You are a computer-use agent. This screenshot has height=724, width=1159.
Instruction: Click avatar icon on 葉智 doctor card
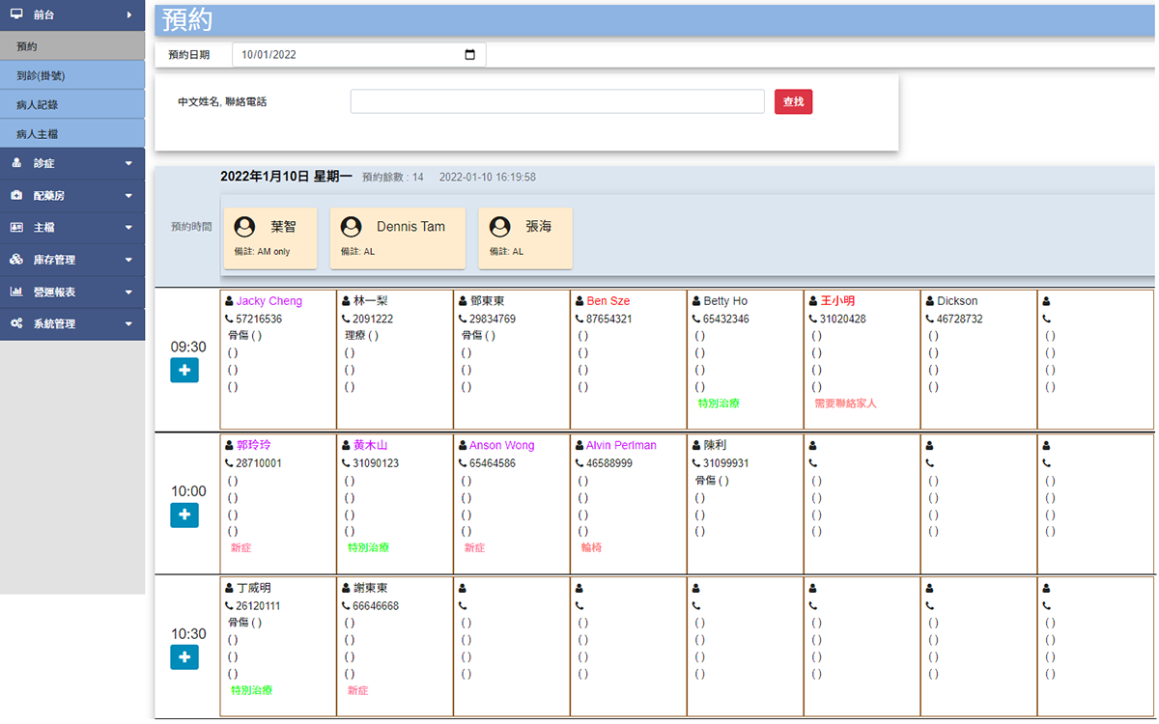point(244,226)
